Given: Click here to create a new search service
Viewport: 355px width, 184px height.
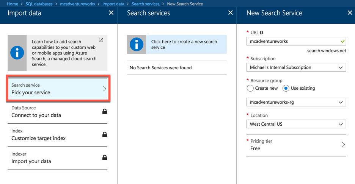Looking at the screenshot, I should (x=184, y=44).
